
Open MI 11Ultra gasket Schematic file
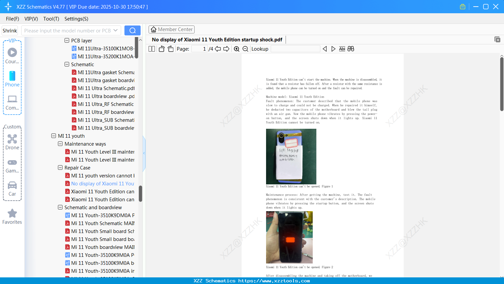tap(103, 72)
